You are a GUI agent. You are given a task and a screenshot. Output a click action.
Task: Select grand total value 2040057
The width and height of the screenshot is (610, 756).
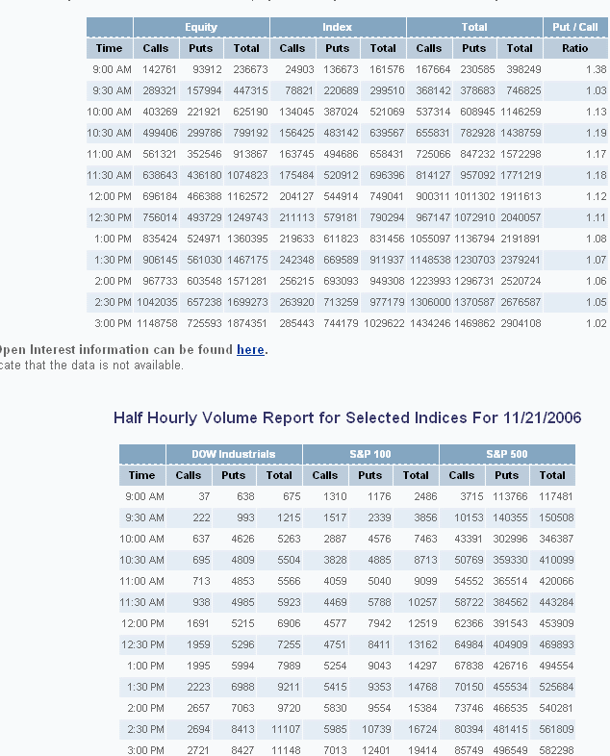coord(521,218)
